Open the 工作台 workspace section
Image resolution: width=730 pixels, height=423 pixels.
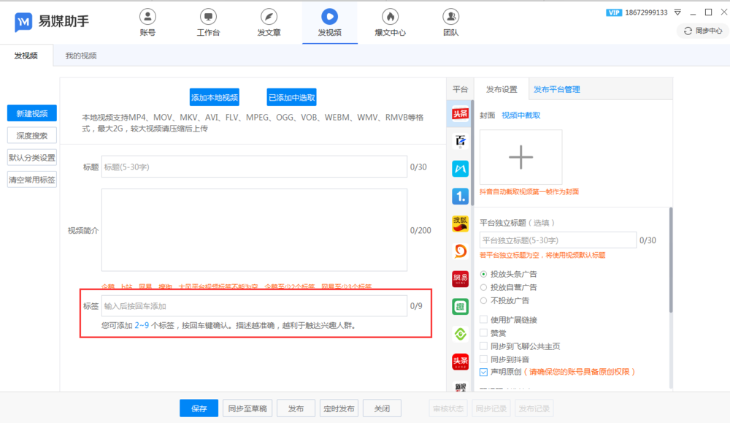[207, 20]
